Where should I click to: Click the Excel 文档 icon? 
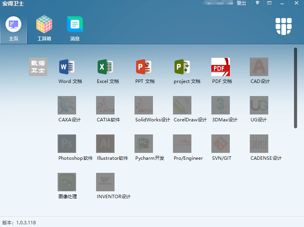105,67
